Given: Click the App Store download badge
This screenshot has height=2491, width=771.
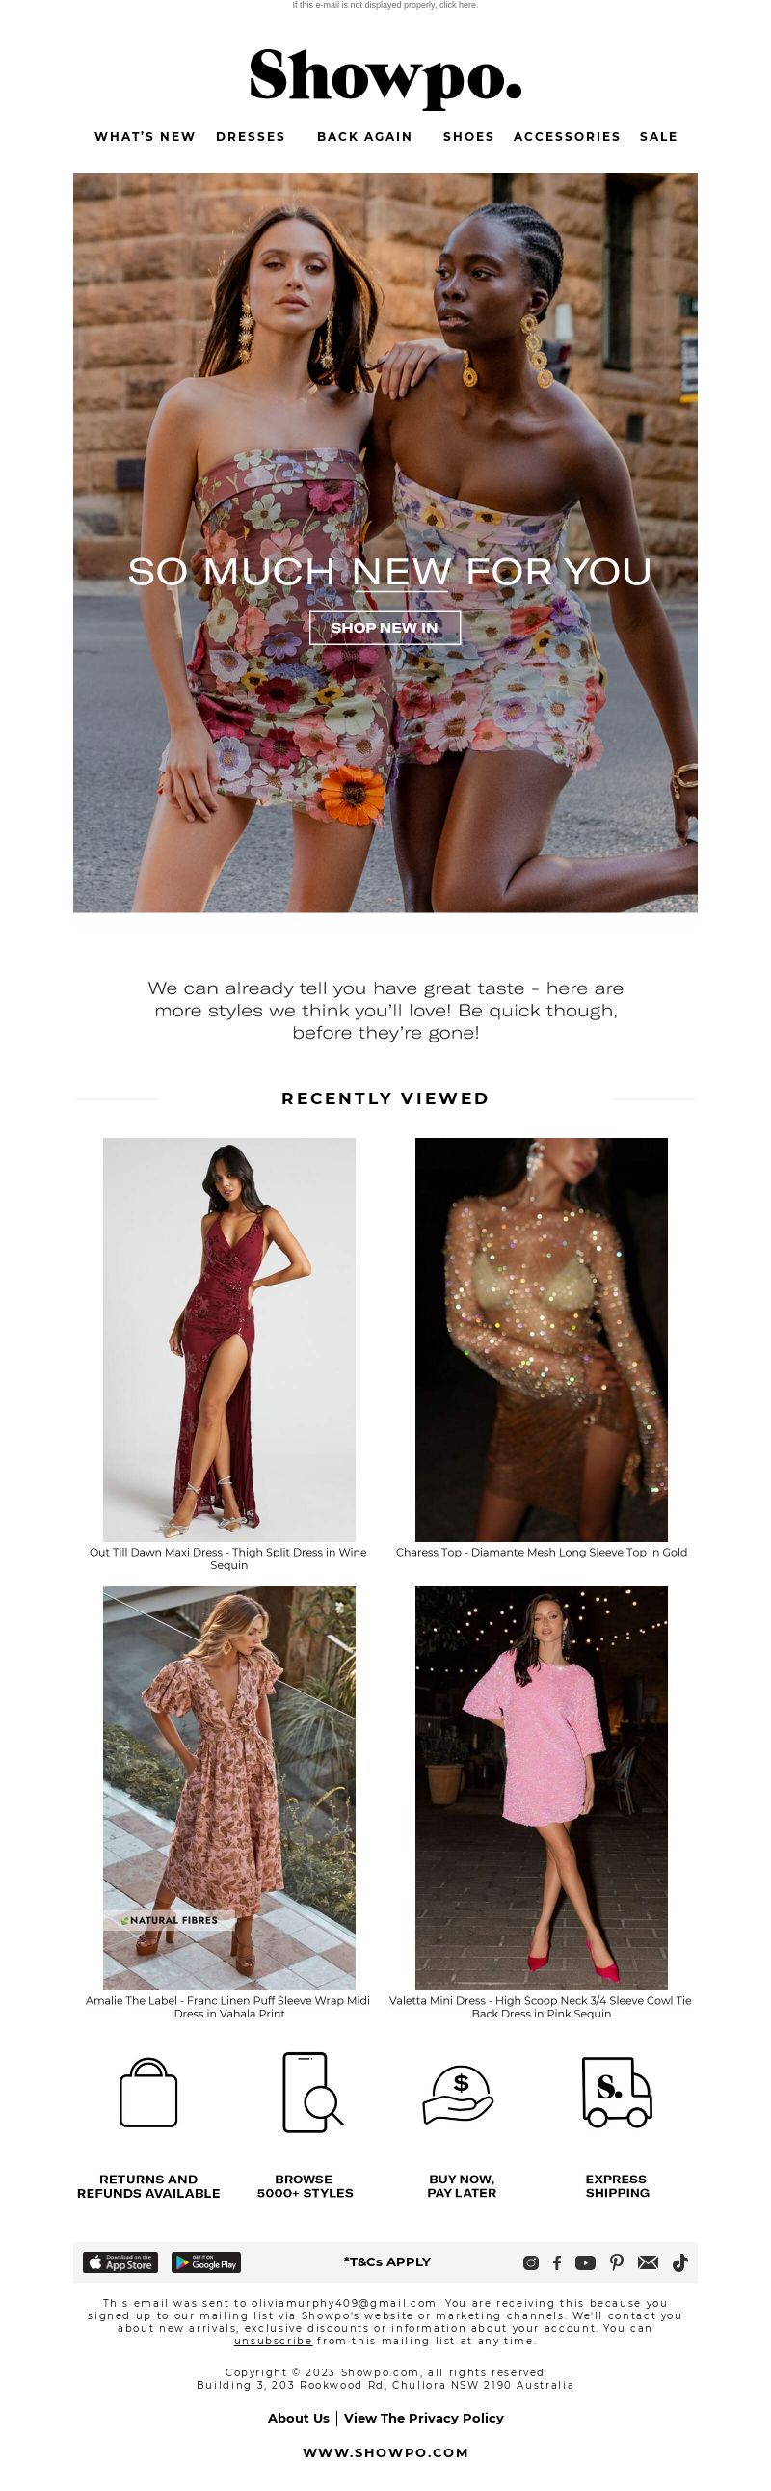Looking at the screenshot, I should 120,2262.
